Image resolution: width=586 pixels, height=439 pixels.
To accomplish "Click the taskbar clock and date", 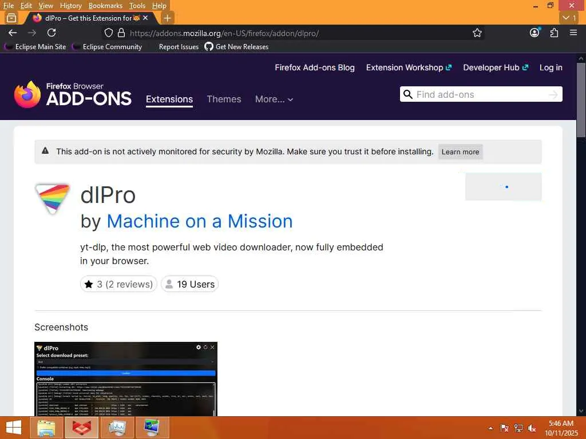I will [x=561, y=428].
